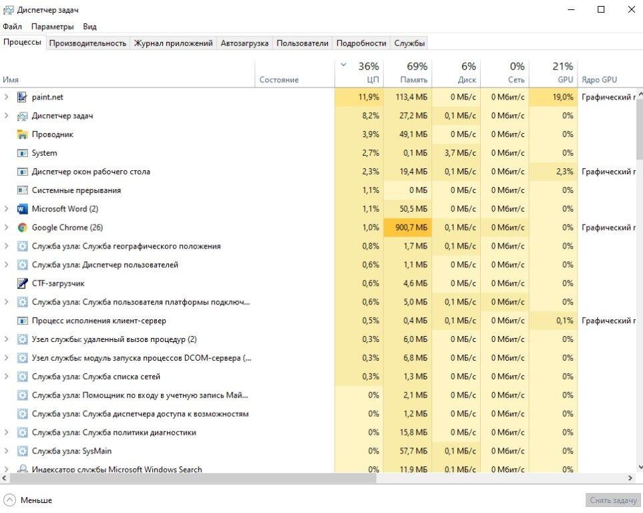The height and width of the screenshot is (513, 643).
Task: Click the Служба географического положения gear icon
Action: 22,246
